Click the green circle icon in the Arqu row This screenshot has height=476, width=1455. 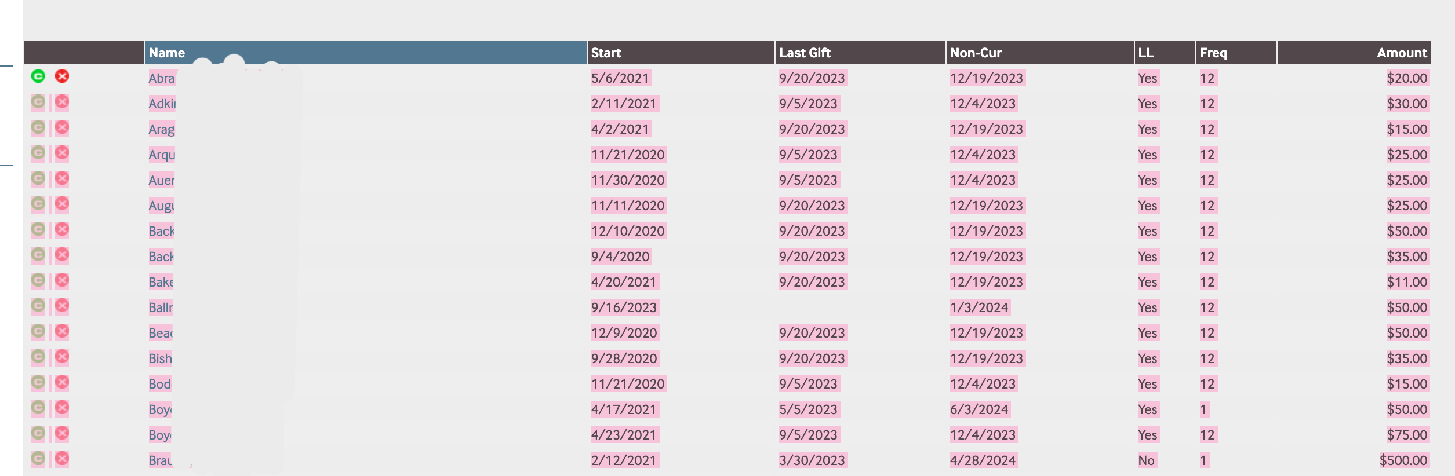(38, 153)
